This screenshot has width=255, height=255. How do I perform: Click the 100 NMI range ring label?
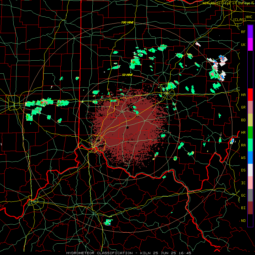pos(127,22)
